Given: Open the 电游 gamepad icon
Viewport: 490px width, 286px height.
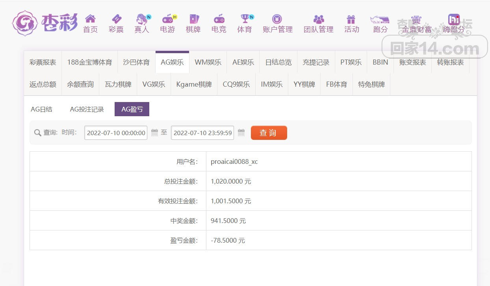Looking at the screenshot, I should point(168,19).
